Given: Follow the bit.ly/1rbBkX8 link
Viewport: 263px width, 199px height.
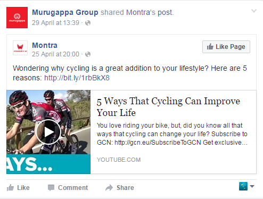Looking at the screenshot, I should tap(77, 78).
